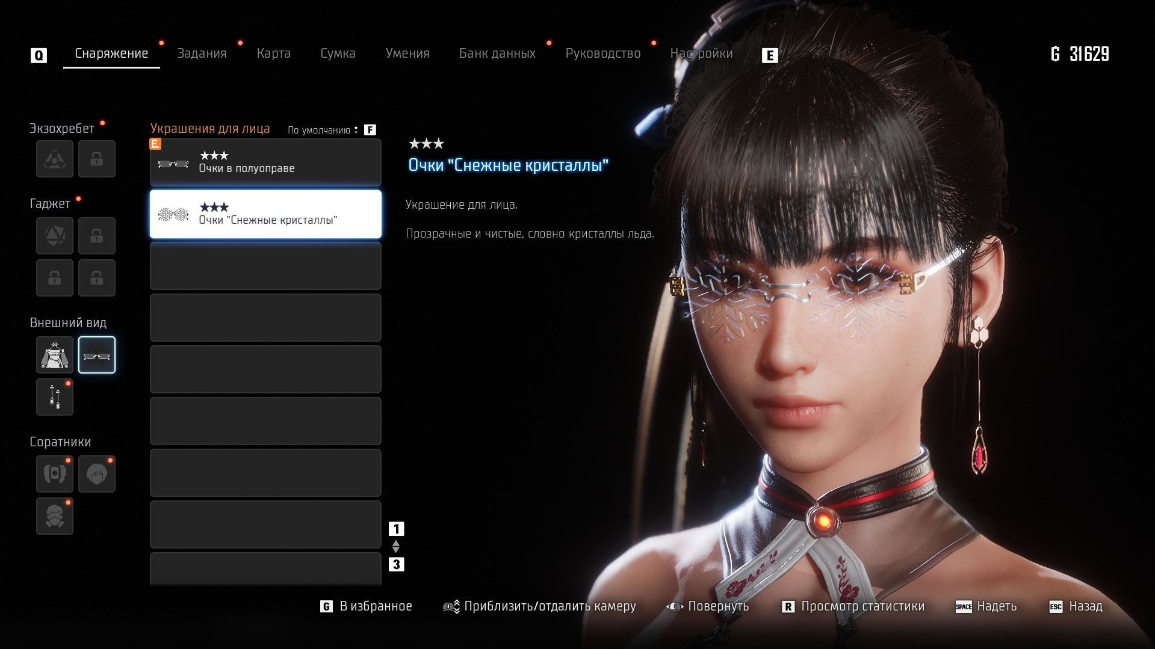Open the Карта tab
Image resolution: width=1155 pixels, height=649 pixels.
click(x=273, y=54)
